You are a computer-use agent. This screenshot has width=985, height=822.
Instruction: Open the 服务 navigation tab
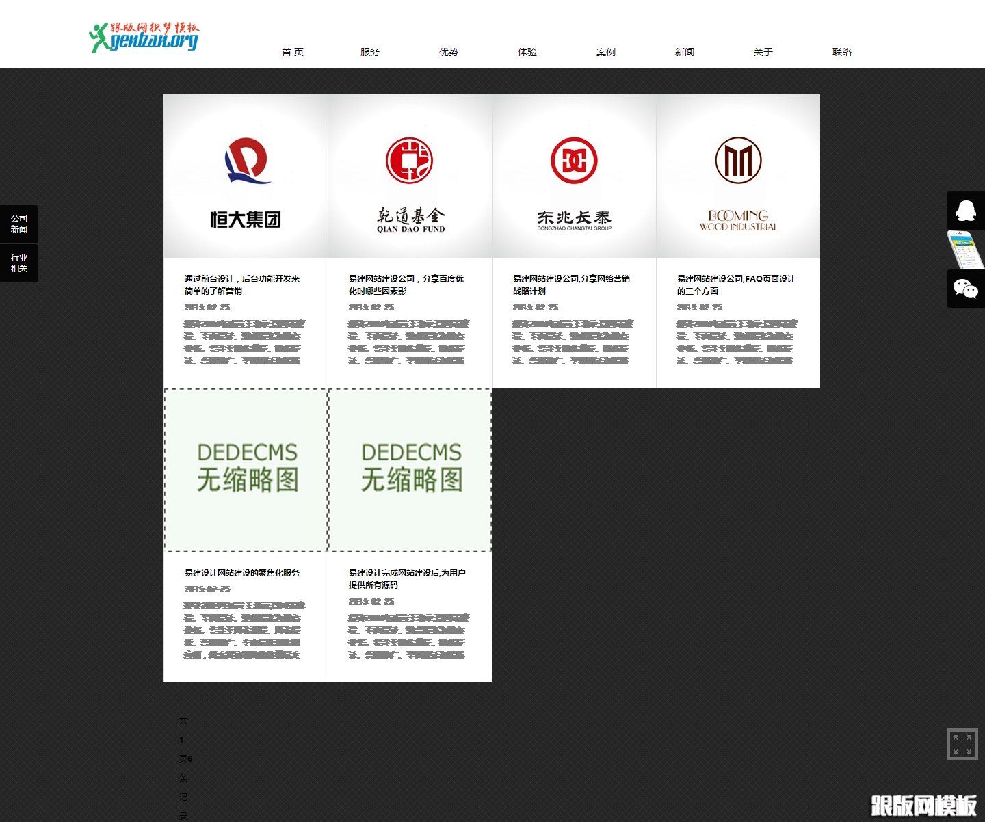(x=370, y=51)
